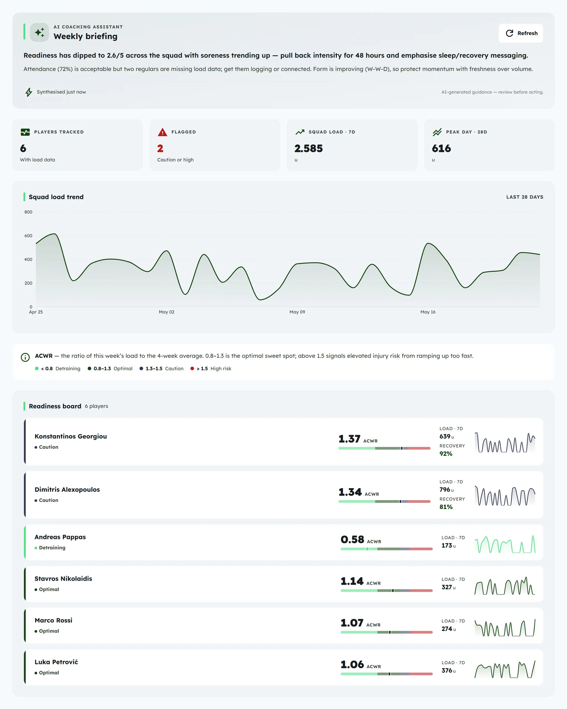
Task: Click the 1.06 ACWR value
Action: tap(353, 665)
